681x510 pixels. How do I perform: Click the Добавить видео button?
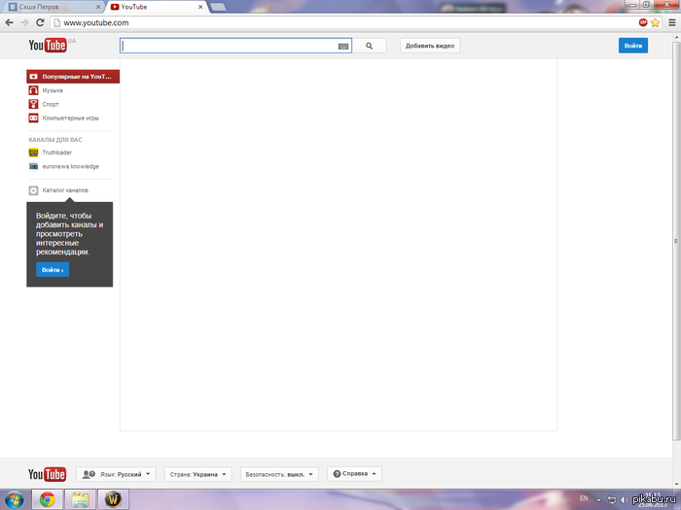[x=430, y=46]
